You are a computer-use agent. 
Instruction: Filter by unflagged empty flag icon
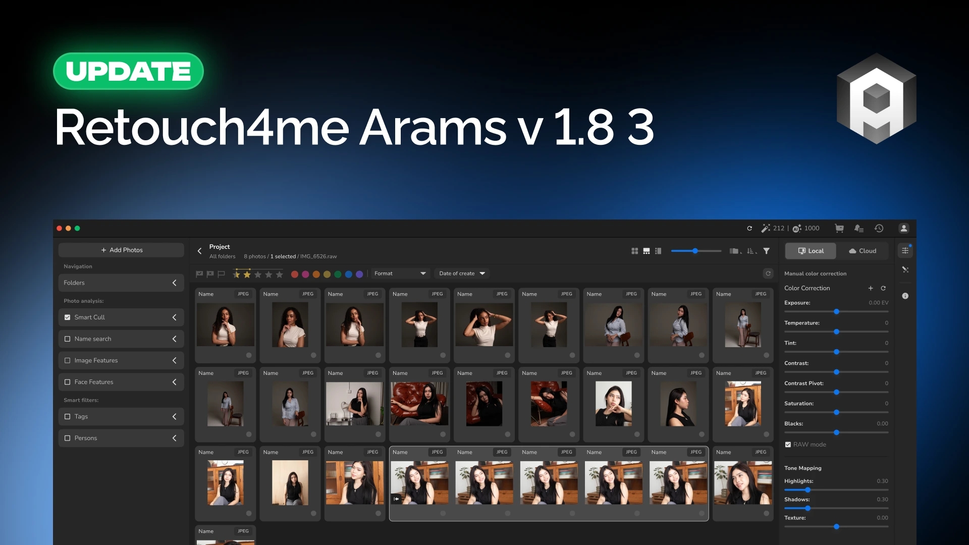221,274
